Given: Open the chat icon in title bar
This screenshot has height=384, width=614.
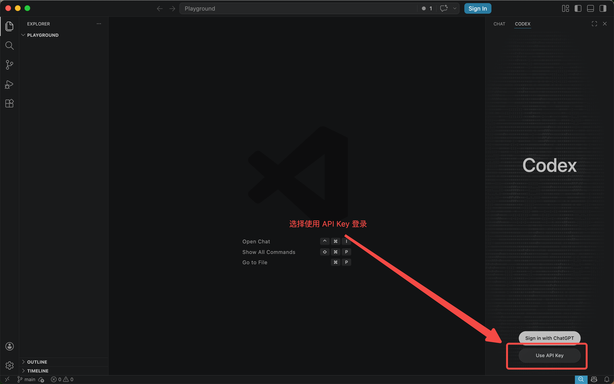Looking at the screenshot, I should tap(444, 9).
